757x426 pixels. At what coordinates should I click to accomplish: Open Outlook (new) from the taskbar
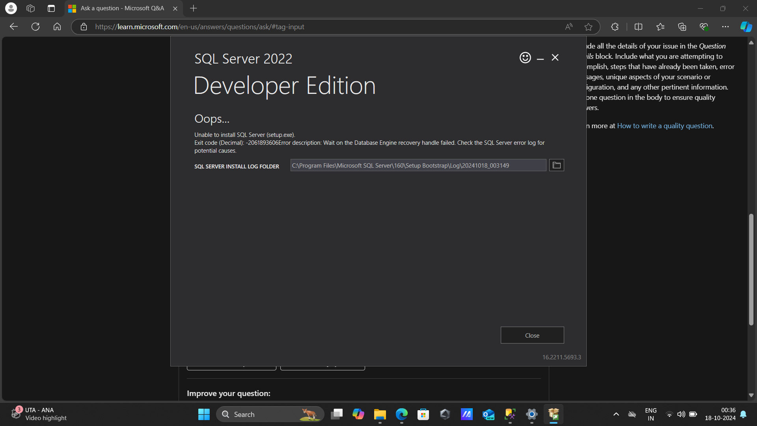click(489, 414)
